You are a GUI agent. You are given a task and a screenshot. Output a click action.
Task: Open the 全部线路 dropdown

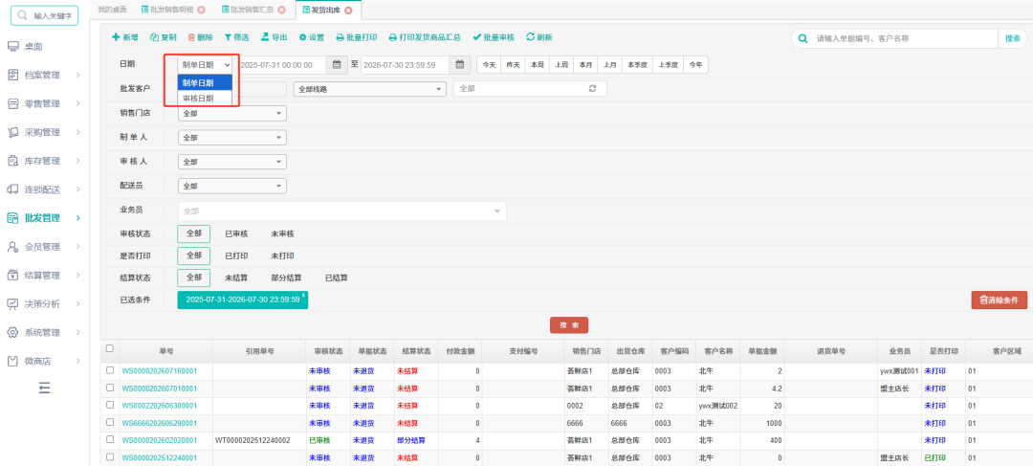point(369,89)
